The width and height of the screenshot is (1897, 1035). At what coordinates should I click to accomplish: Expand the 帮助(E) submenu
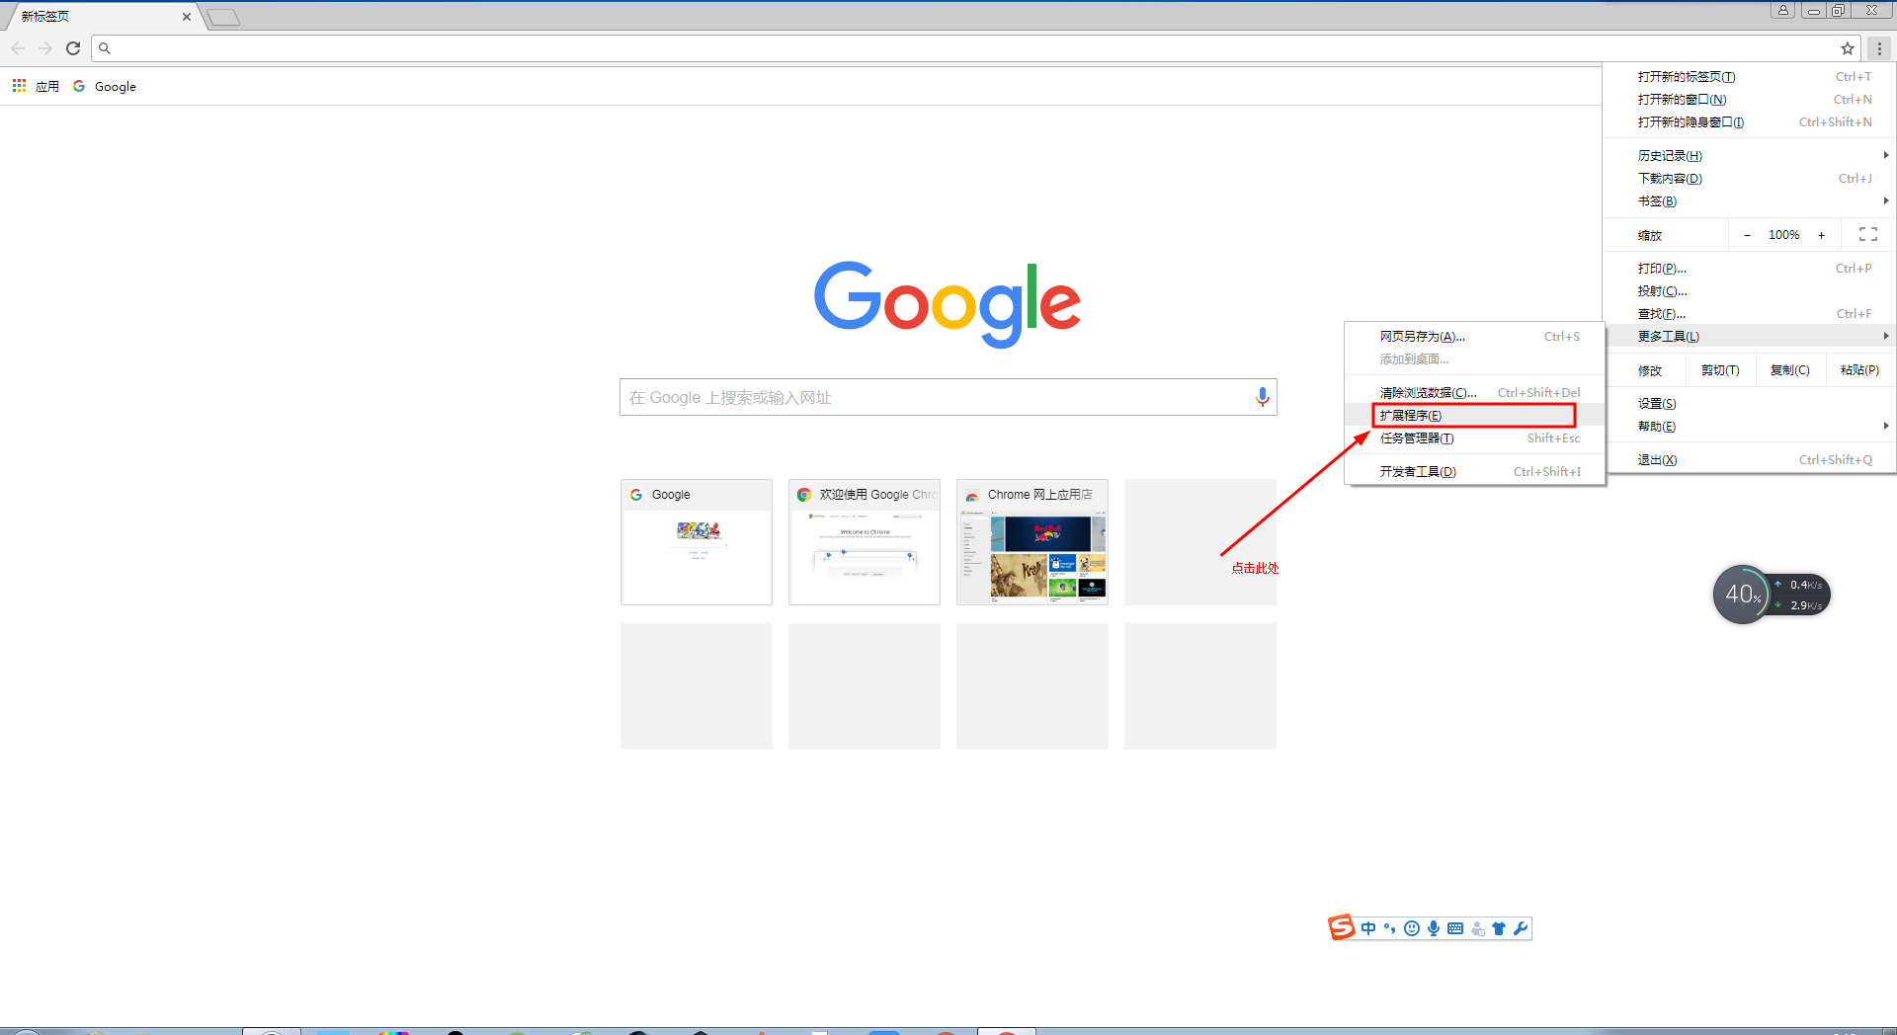coord(1749,427)
